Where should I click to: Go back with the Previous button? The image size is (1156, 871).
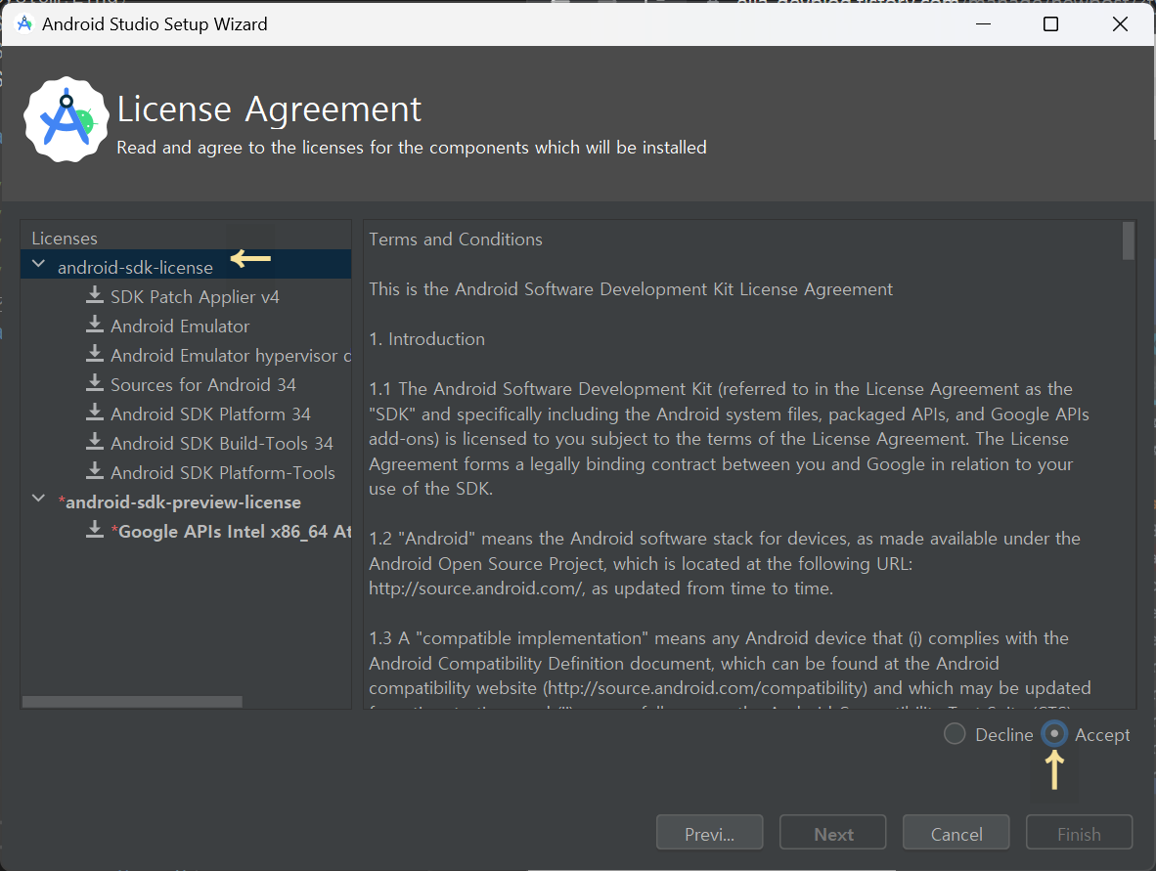tap(709, 833)
